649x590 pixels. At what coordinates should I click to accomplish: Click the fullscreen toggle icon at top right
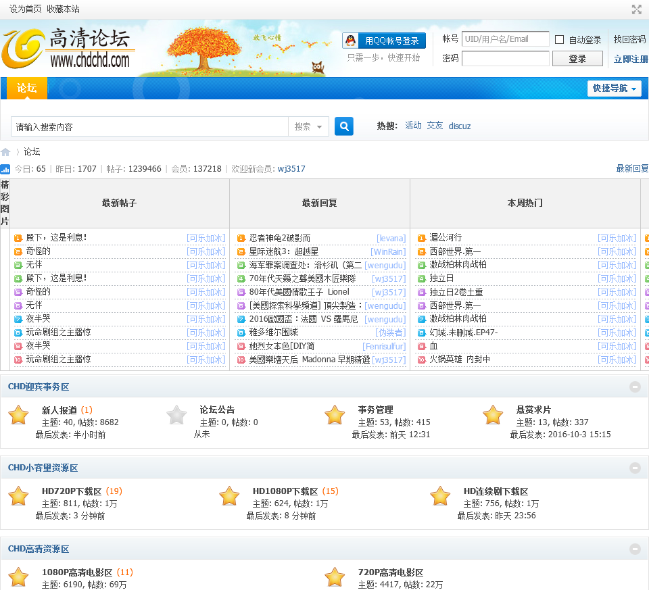click(x=636, y=9)
